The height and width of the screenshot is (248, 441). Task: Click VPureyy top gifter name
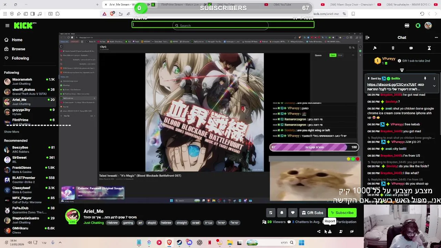(x=389, y=59)
